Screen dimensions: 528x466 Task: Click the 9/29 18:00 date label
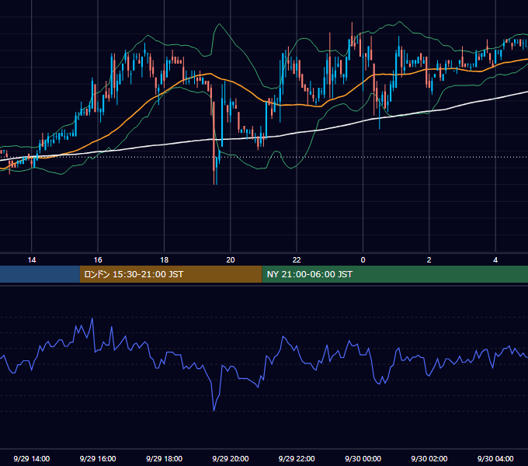[x=164, y=458]
